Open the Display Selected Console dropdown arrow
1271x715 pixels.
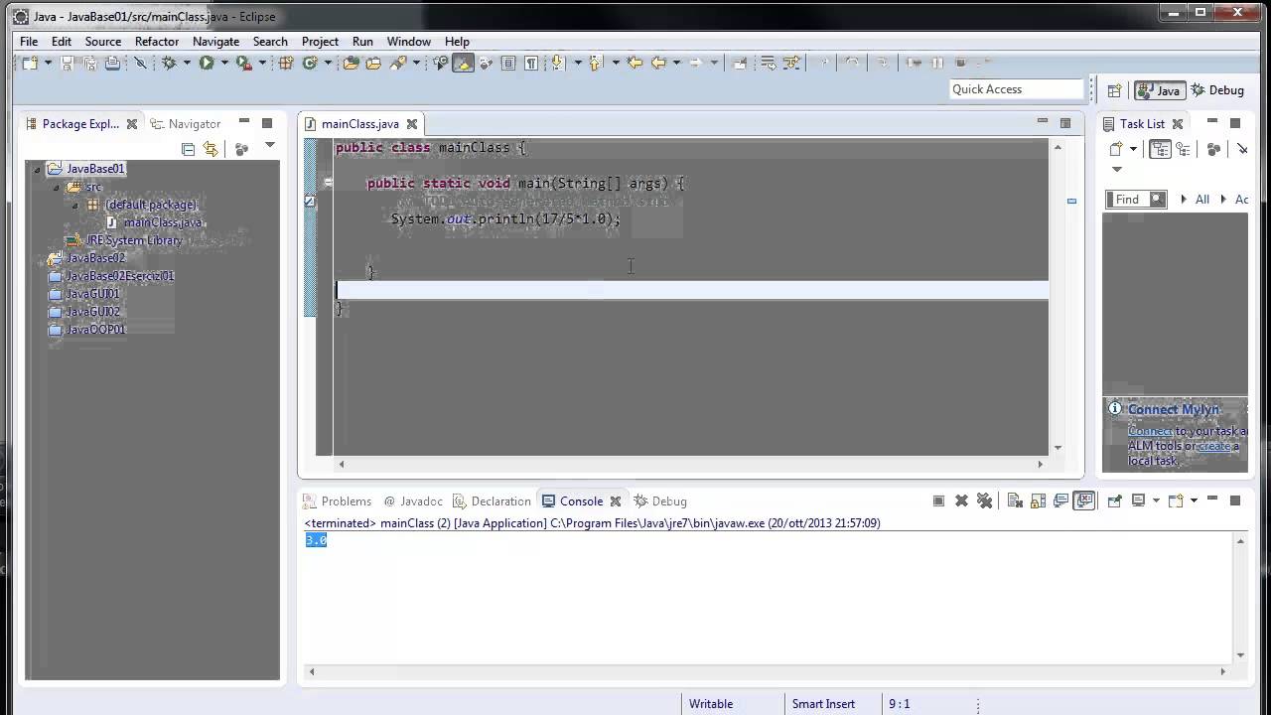1156,500
